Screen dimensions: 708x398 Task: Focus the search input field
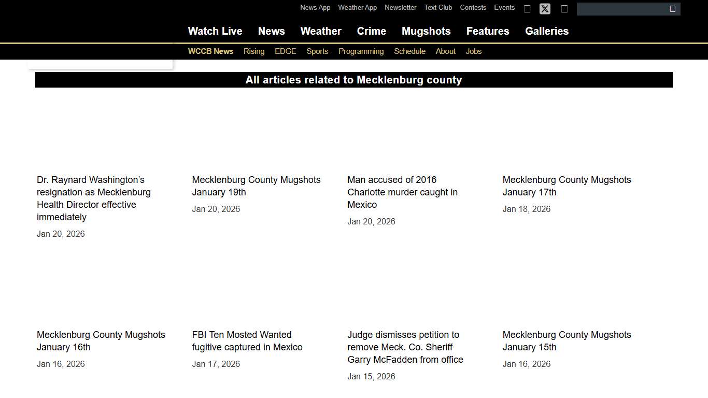click(622, 9)
